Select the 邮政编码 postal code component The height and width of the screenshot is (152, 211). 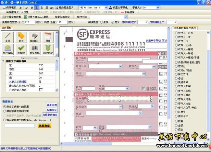coord(8,49)
